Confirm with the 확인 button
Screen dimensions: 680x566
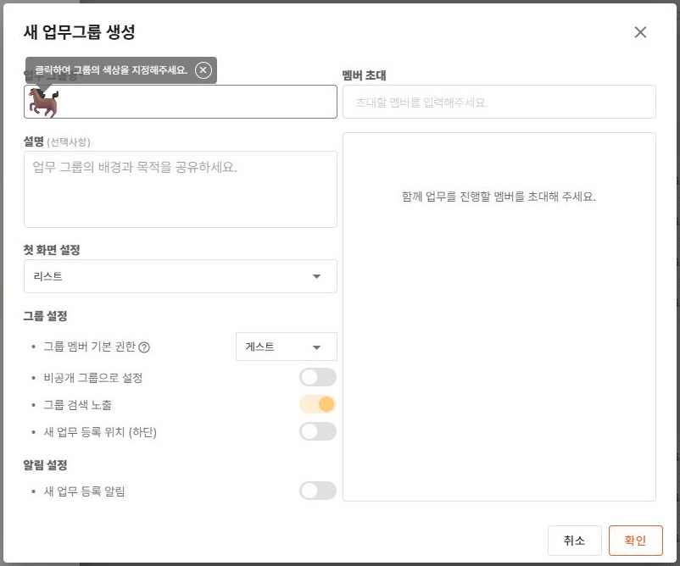[636, 541]
